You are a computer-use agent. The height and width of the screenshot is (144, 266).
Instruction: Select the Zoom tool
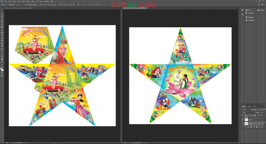2,62
